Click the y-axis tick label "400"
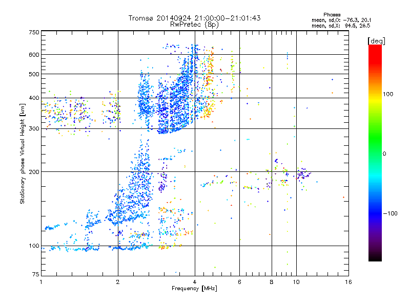410x307 pixels. 34,98
